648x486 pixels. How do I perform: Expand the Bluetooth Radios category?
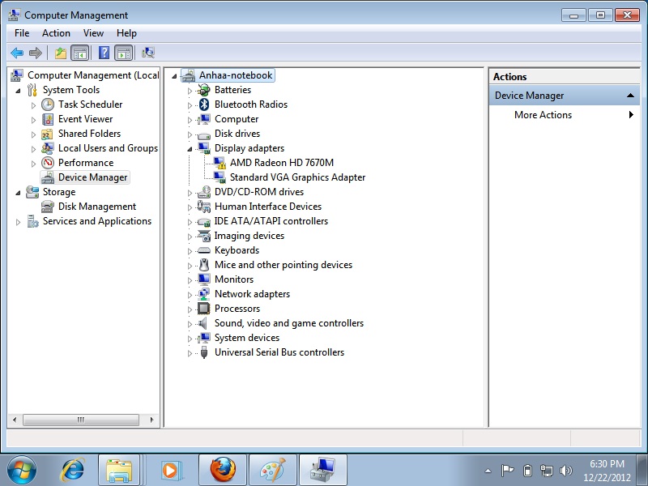click(x=190, y=105)
